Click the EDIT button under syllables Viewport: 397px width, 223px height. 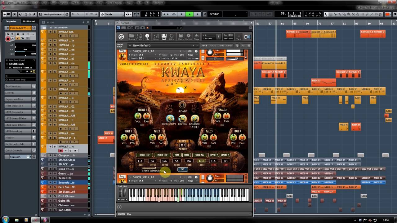click(x=183, y=169)
